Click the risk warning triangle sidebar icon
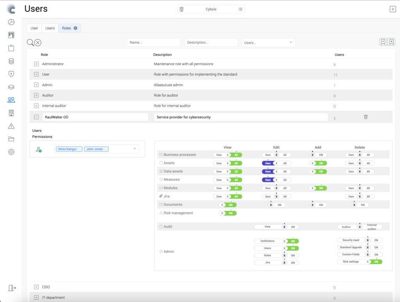Screen dimensions: 400x302 pos(11,126)
